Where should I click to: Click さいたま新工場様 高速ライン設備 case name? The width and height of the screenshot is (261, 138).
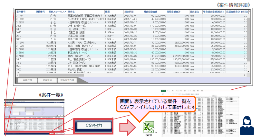click(x=86, y=19)
